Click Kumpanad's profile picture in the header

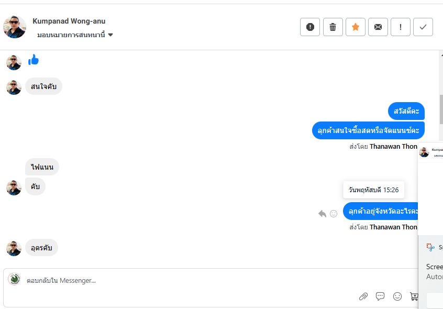(15, 27)
